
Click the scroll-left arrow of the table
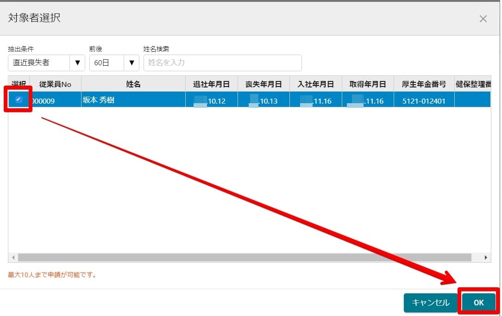13,257
